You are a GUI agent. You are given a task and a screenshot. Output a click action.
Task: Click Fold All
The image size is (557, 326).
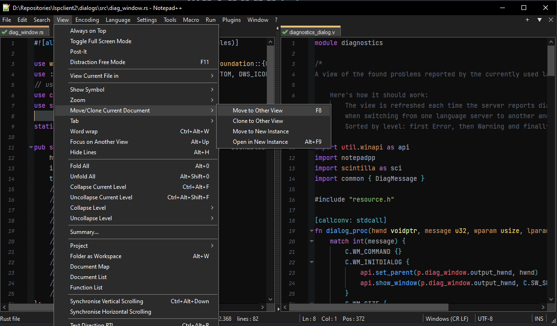coord(137,166)
